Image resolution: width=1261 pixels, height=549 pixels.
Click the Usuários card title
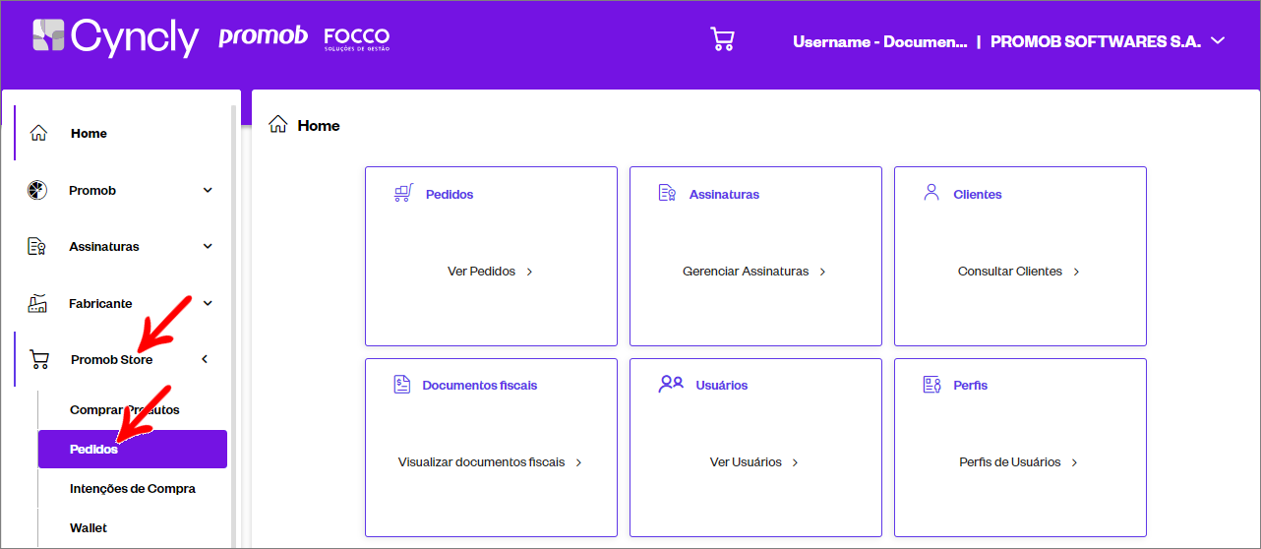pyautogui.click(x=722, y=386)
